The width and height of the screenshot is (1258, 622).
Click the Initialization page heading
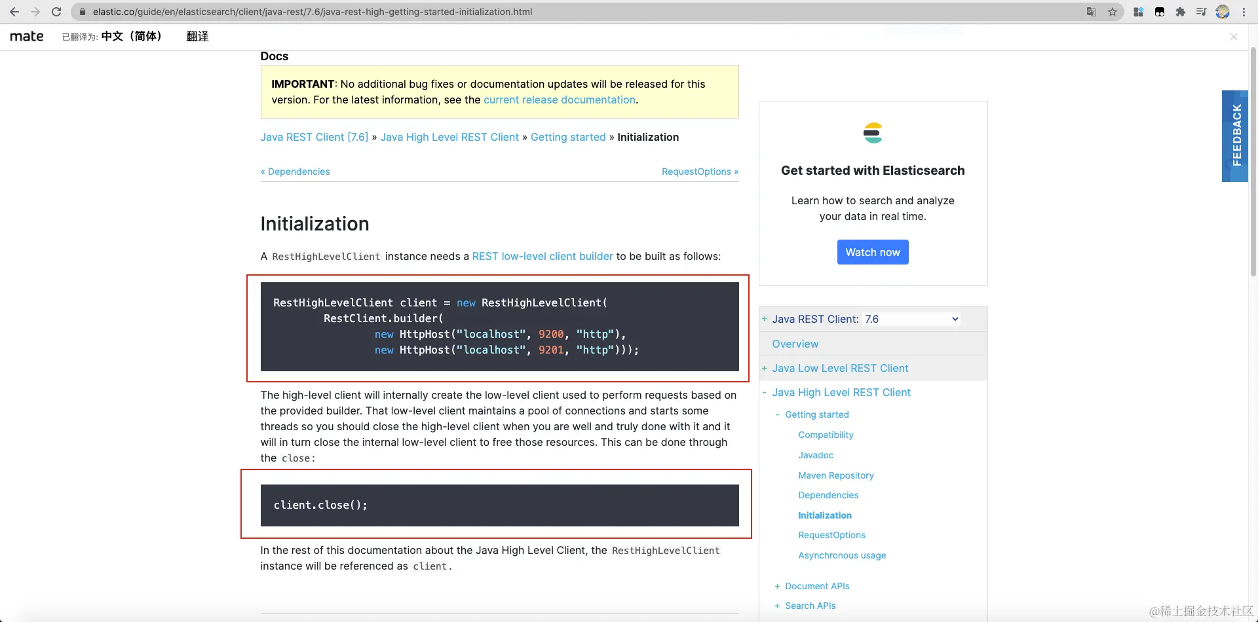click(314, 224)
